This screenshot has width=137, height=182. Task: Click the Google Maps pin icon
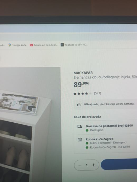(10, 45)
